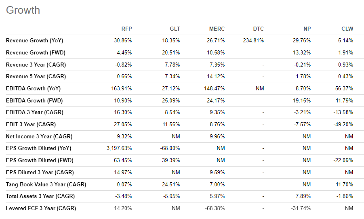This screenshot has width=364, height=219.
Task: Select the -68.38% MERC levered FCF value
Action: [x=215, y=209]
